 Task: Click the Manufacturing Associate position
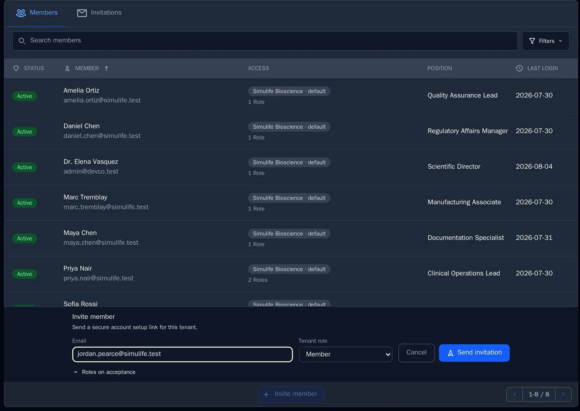click(464, 202)
